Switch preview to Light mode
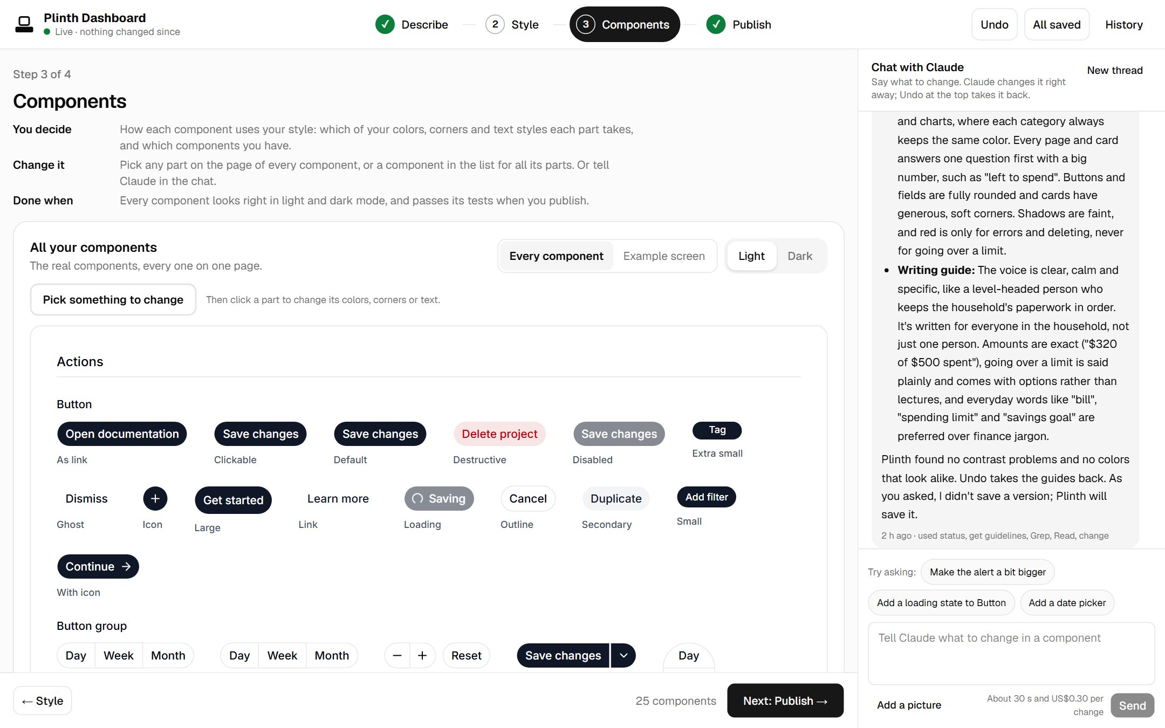 click(751, 256)
